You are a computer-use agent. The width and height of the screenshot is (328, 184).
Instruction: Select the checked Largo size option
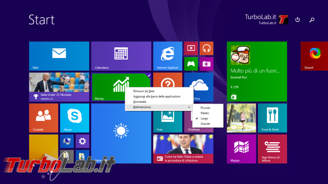[x=208, y=118]
